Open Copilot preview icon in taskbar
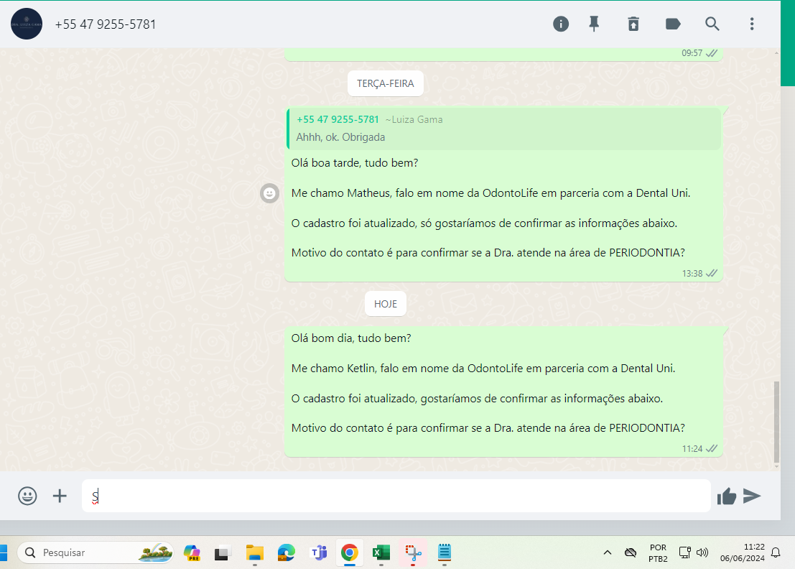Viewport: 795px width, 569px height. pyautogui.click(x=192, y=552)
